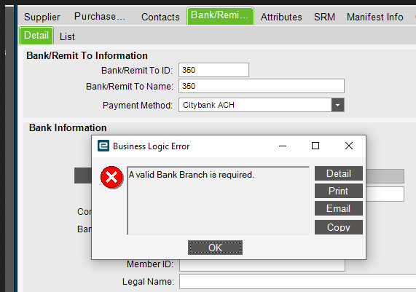The height and width of the screenshot is (292, 416).
Task: Click the red error icon
Action: click(111, 177)
